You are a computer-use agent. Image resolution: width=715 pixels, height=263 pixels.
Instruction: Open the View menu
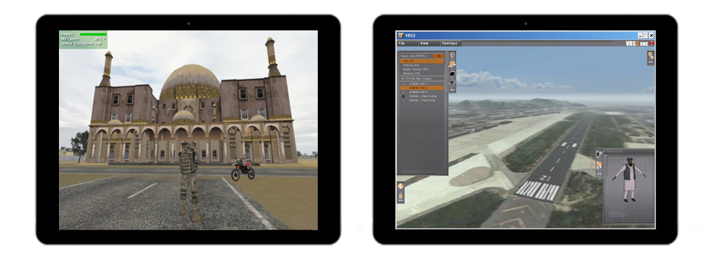424,43
